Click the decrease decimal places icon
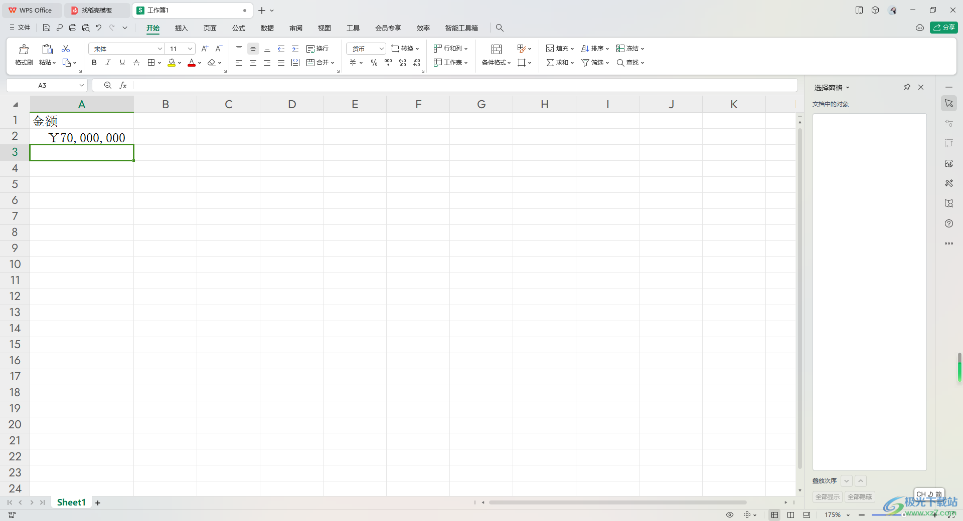963x521 pixels. pyautogui.click(x=416, y=63)
